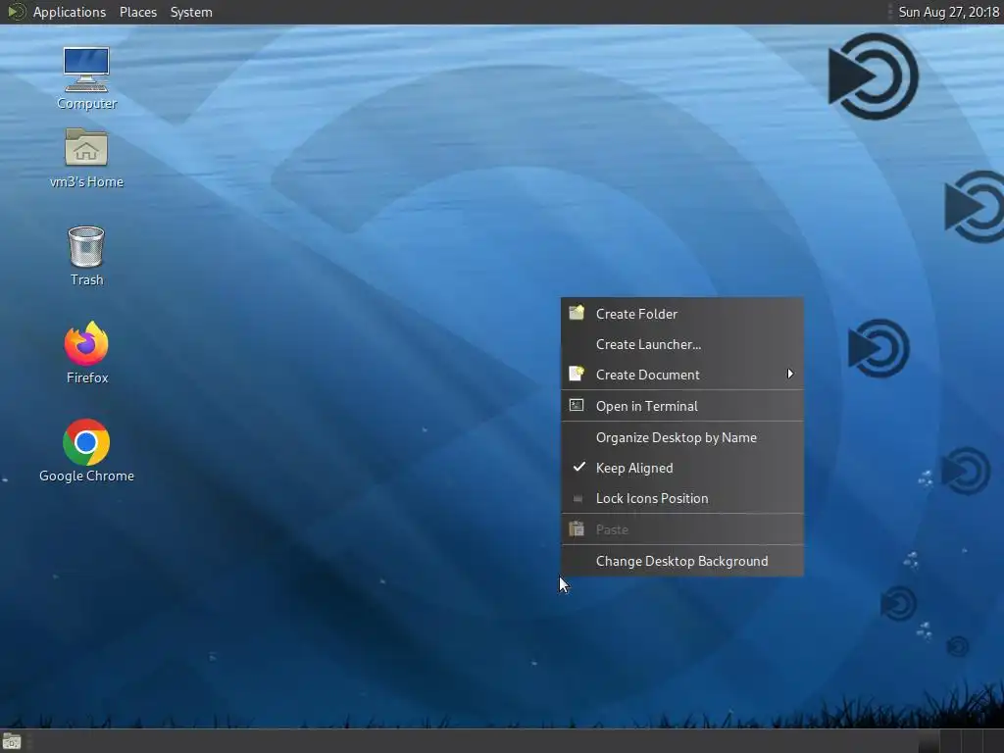Click the terminal icon beside Open in Terminal
This screenshot has height=753, width=1004.
point(577,405)
